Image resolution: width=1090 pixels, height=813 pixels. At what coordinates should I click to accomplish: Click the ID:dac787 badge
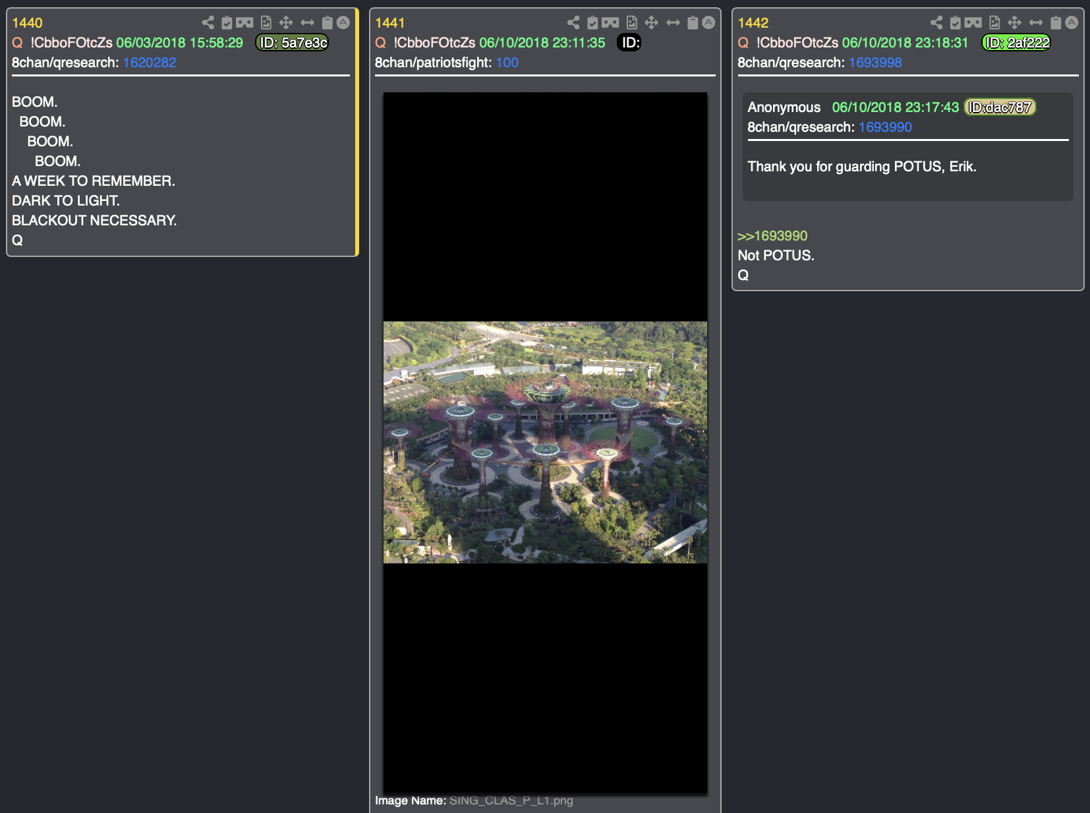point(1000,107)
